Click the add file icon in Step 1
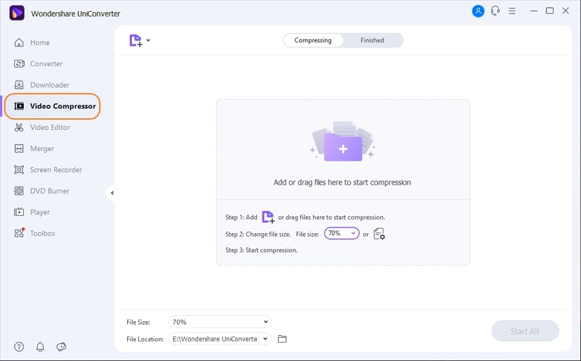 pyautogui.click(x=268, y=217)
